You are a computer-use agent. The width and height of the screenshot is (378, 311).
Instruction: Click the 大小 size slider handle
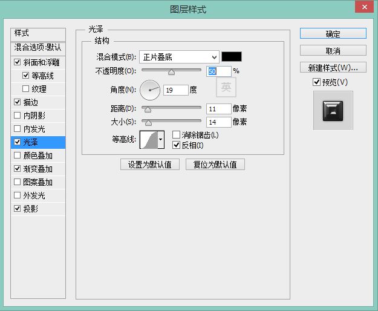tap(149, 123)
